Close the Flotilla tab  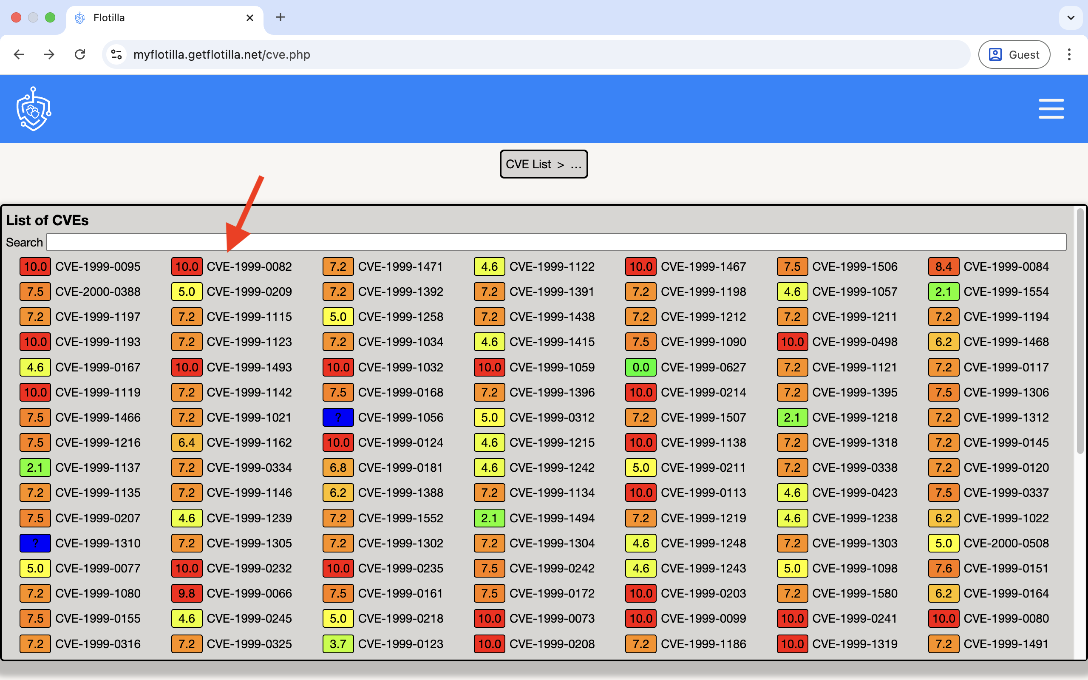[x=250, y=17]
